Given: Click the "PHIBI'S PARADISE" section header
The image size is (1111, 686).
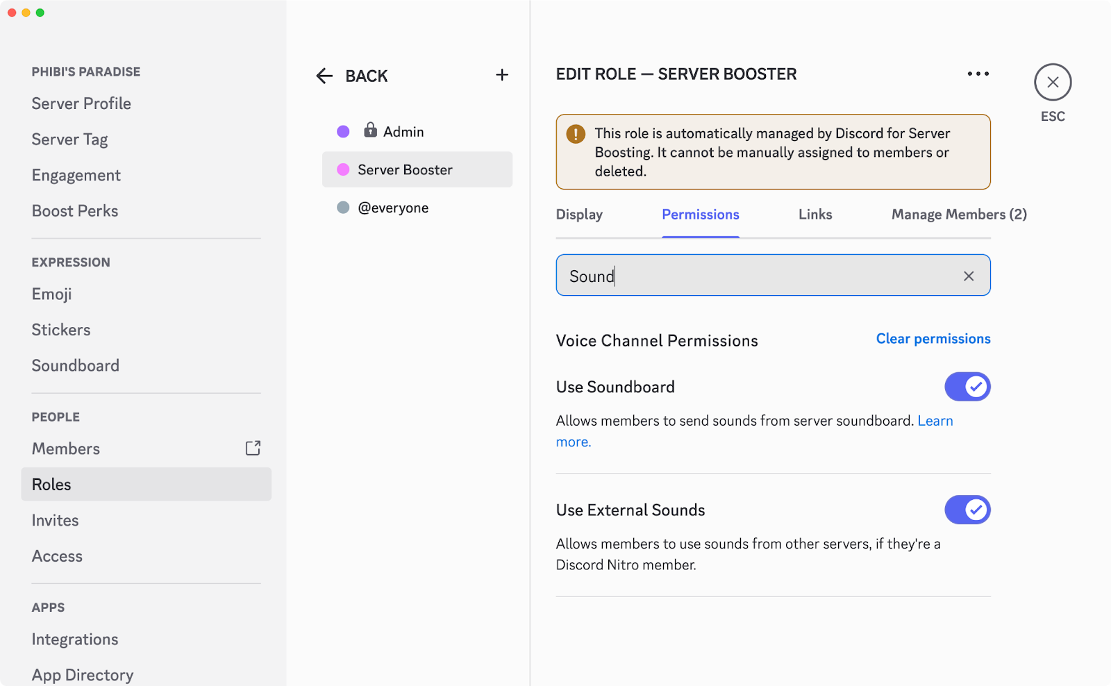Looking at the screenshot, I should pos(86,72).
